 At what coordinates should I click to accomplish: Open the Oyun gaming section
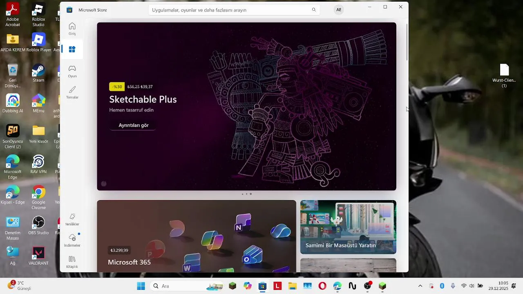coord(72,71)
